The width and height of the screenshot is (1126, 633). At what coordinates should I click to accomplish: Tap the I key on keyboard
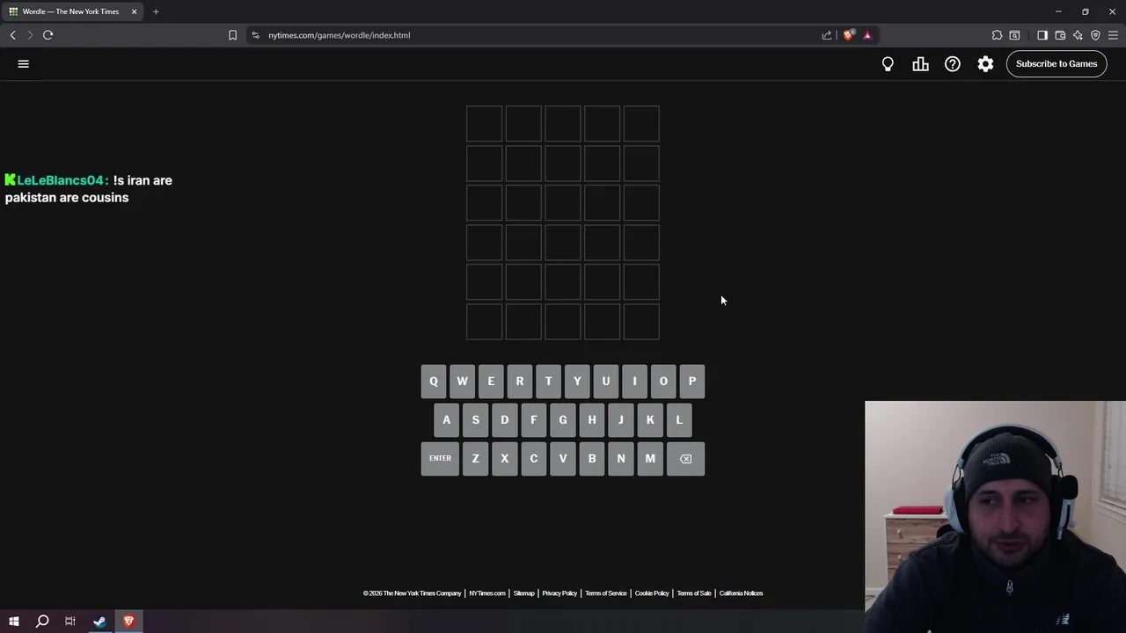pos(634,382)
